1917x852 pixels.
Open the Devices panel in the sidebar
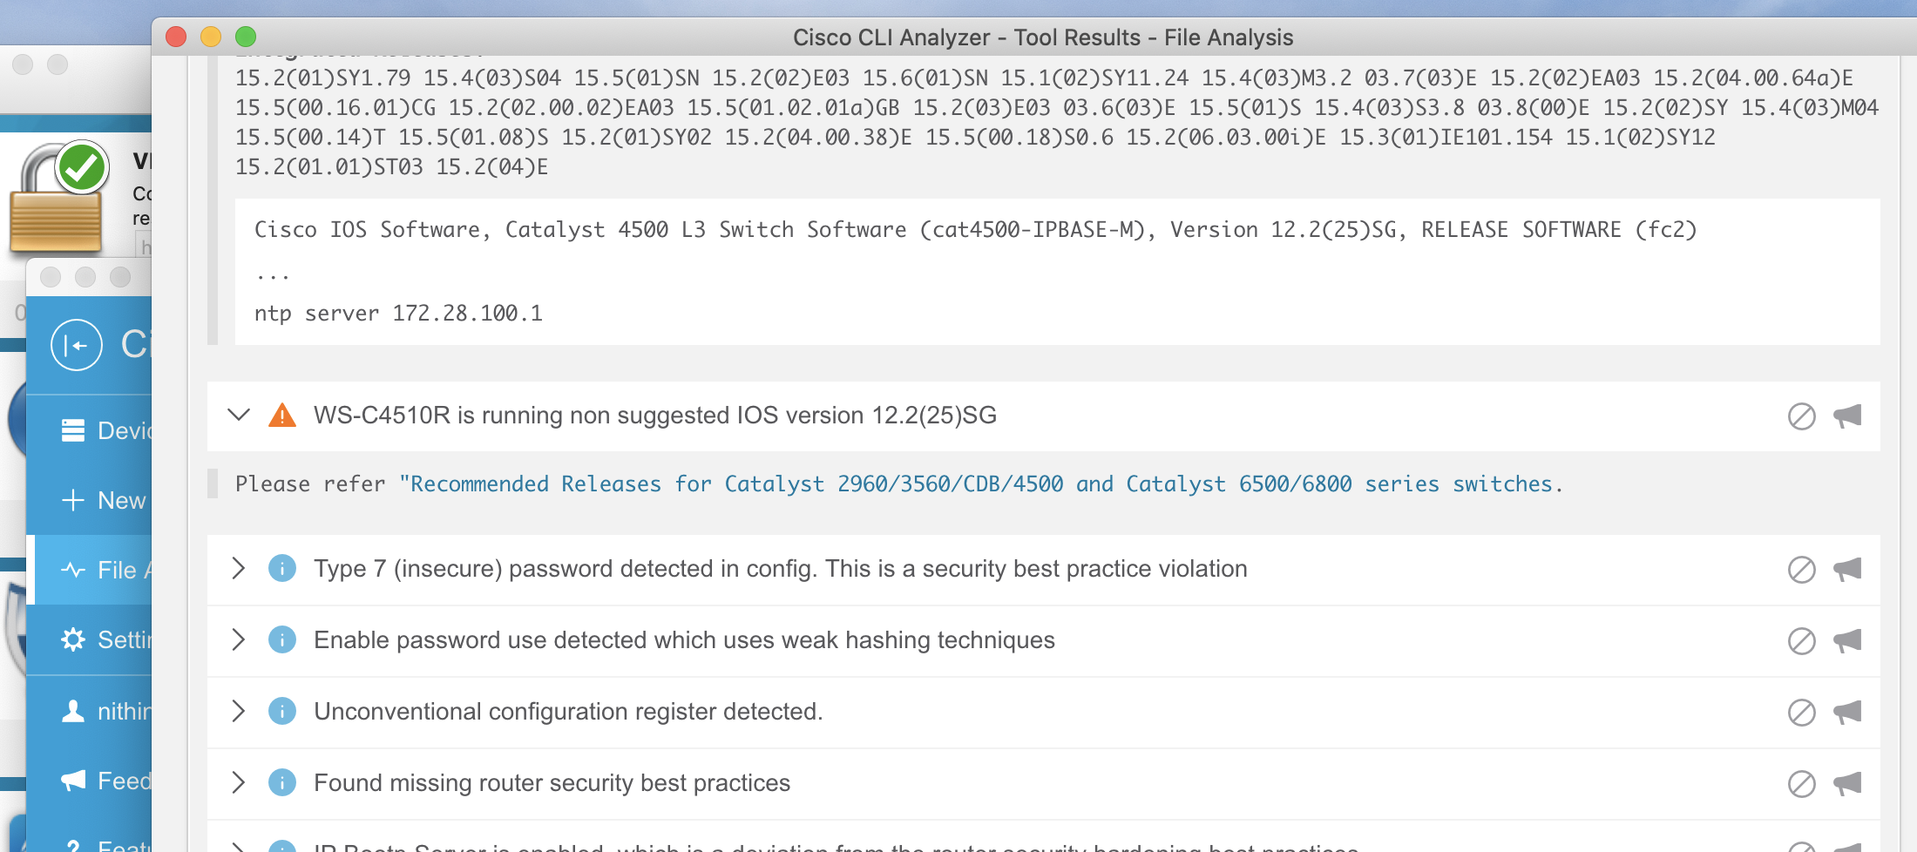pos(73,429)
